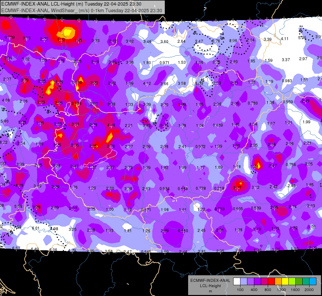
Task: Click the wind shear value 0.728
Action: coord(201,188)
